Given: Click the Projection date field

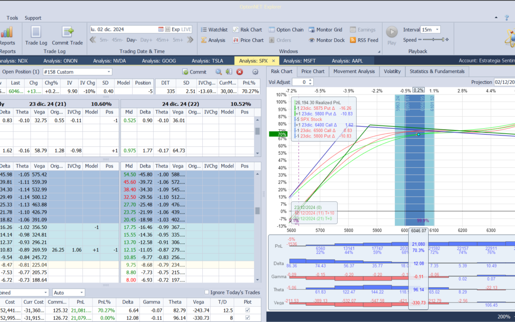Looking at the screenshot, I should 504,82.
